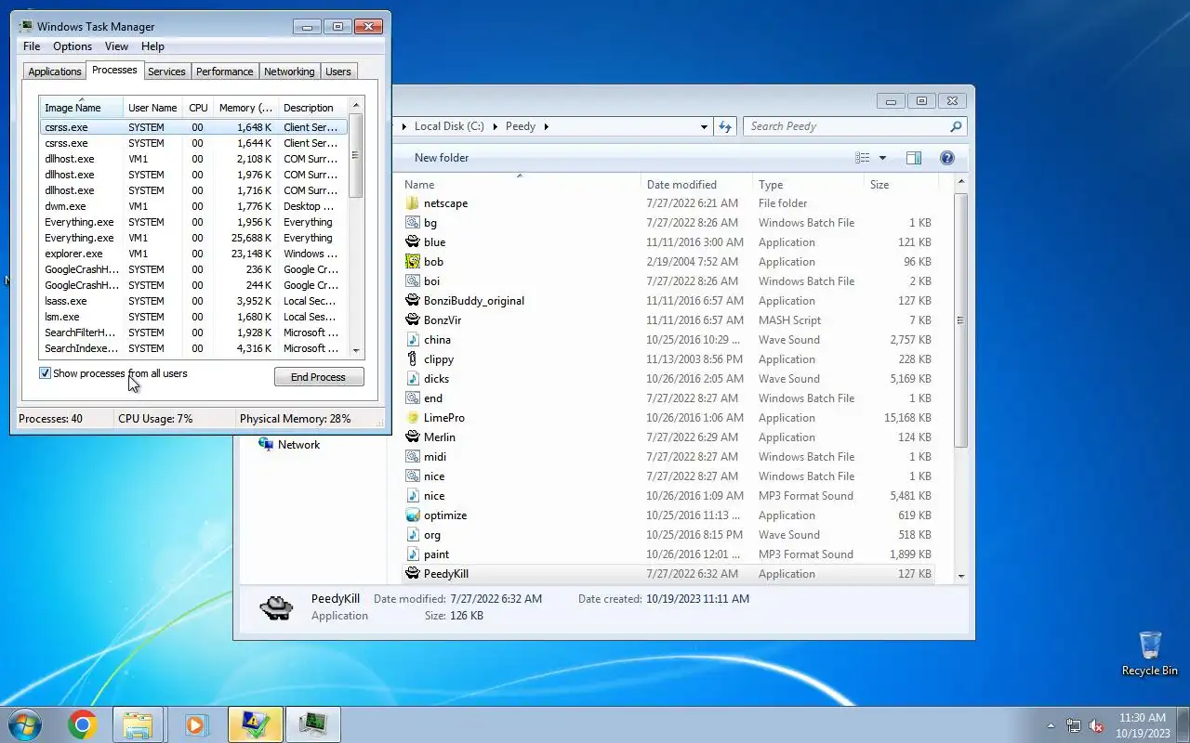Sort processes by Image Name column
The width and height of the screenshot is (1190, 743).
(81, 108)
